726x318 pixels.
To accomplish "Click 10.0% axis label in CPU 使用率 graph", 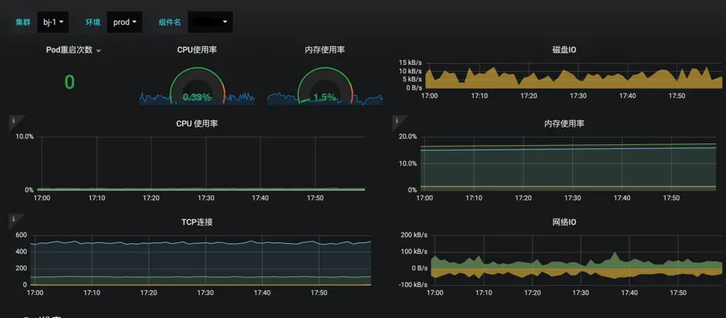I will tap(25, 137).
